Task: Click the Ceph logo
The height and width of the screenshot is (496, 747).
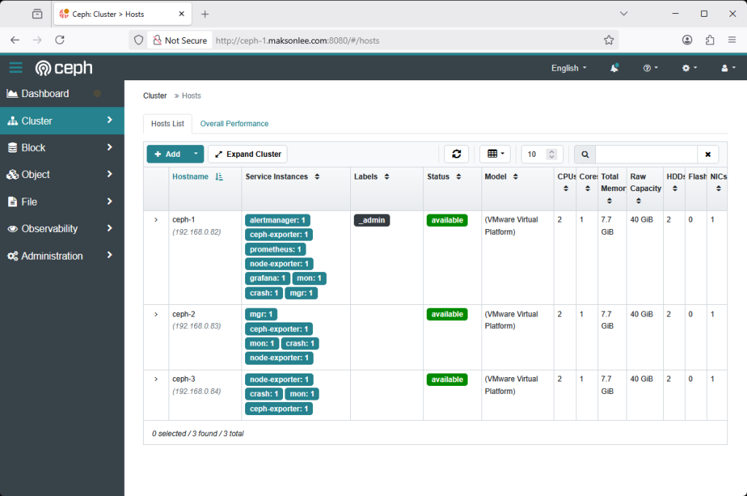Action: click(64, 68)
